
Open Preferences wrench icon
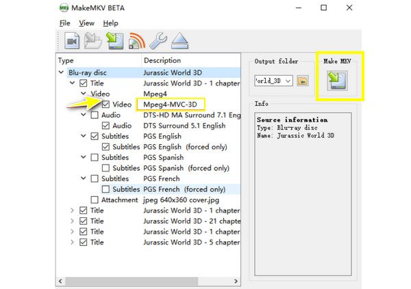tap(158, 41)
